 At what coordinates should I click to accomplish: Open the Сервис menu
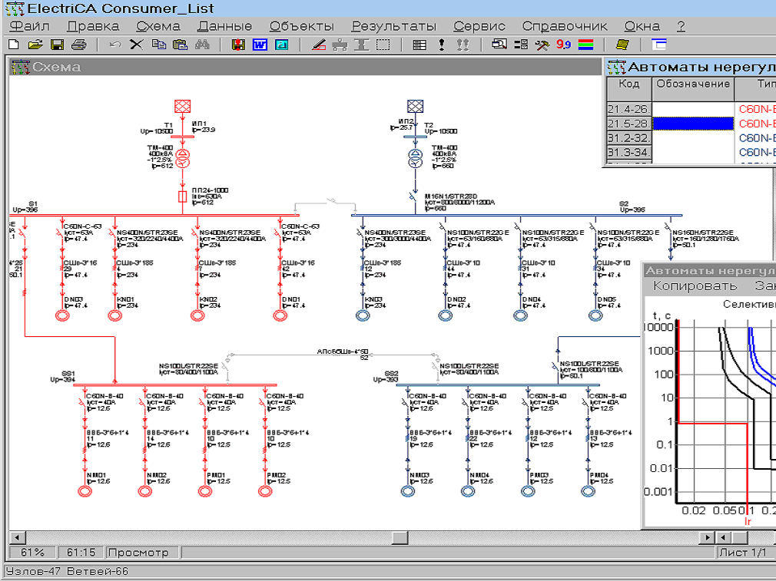(x=479, y=26)
